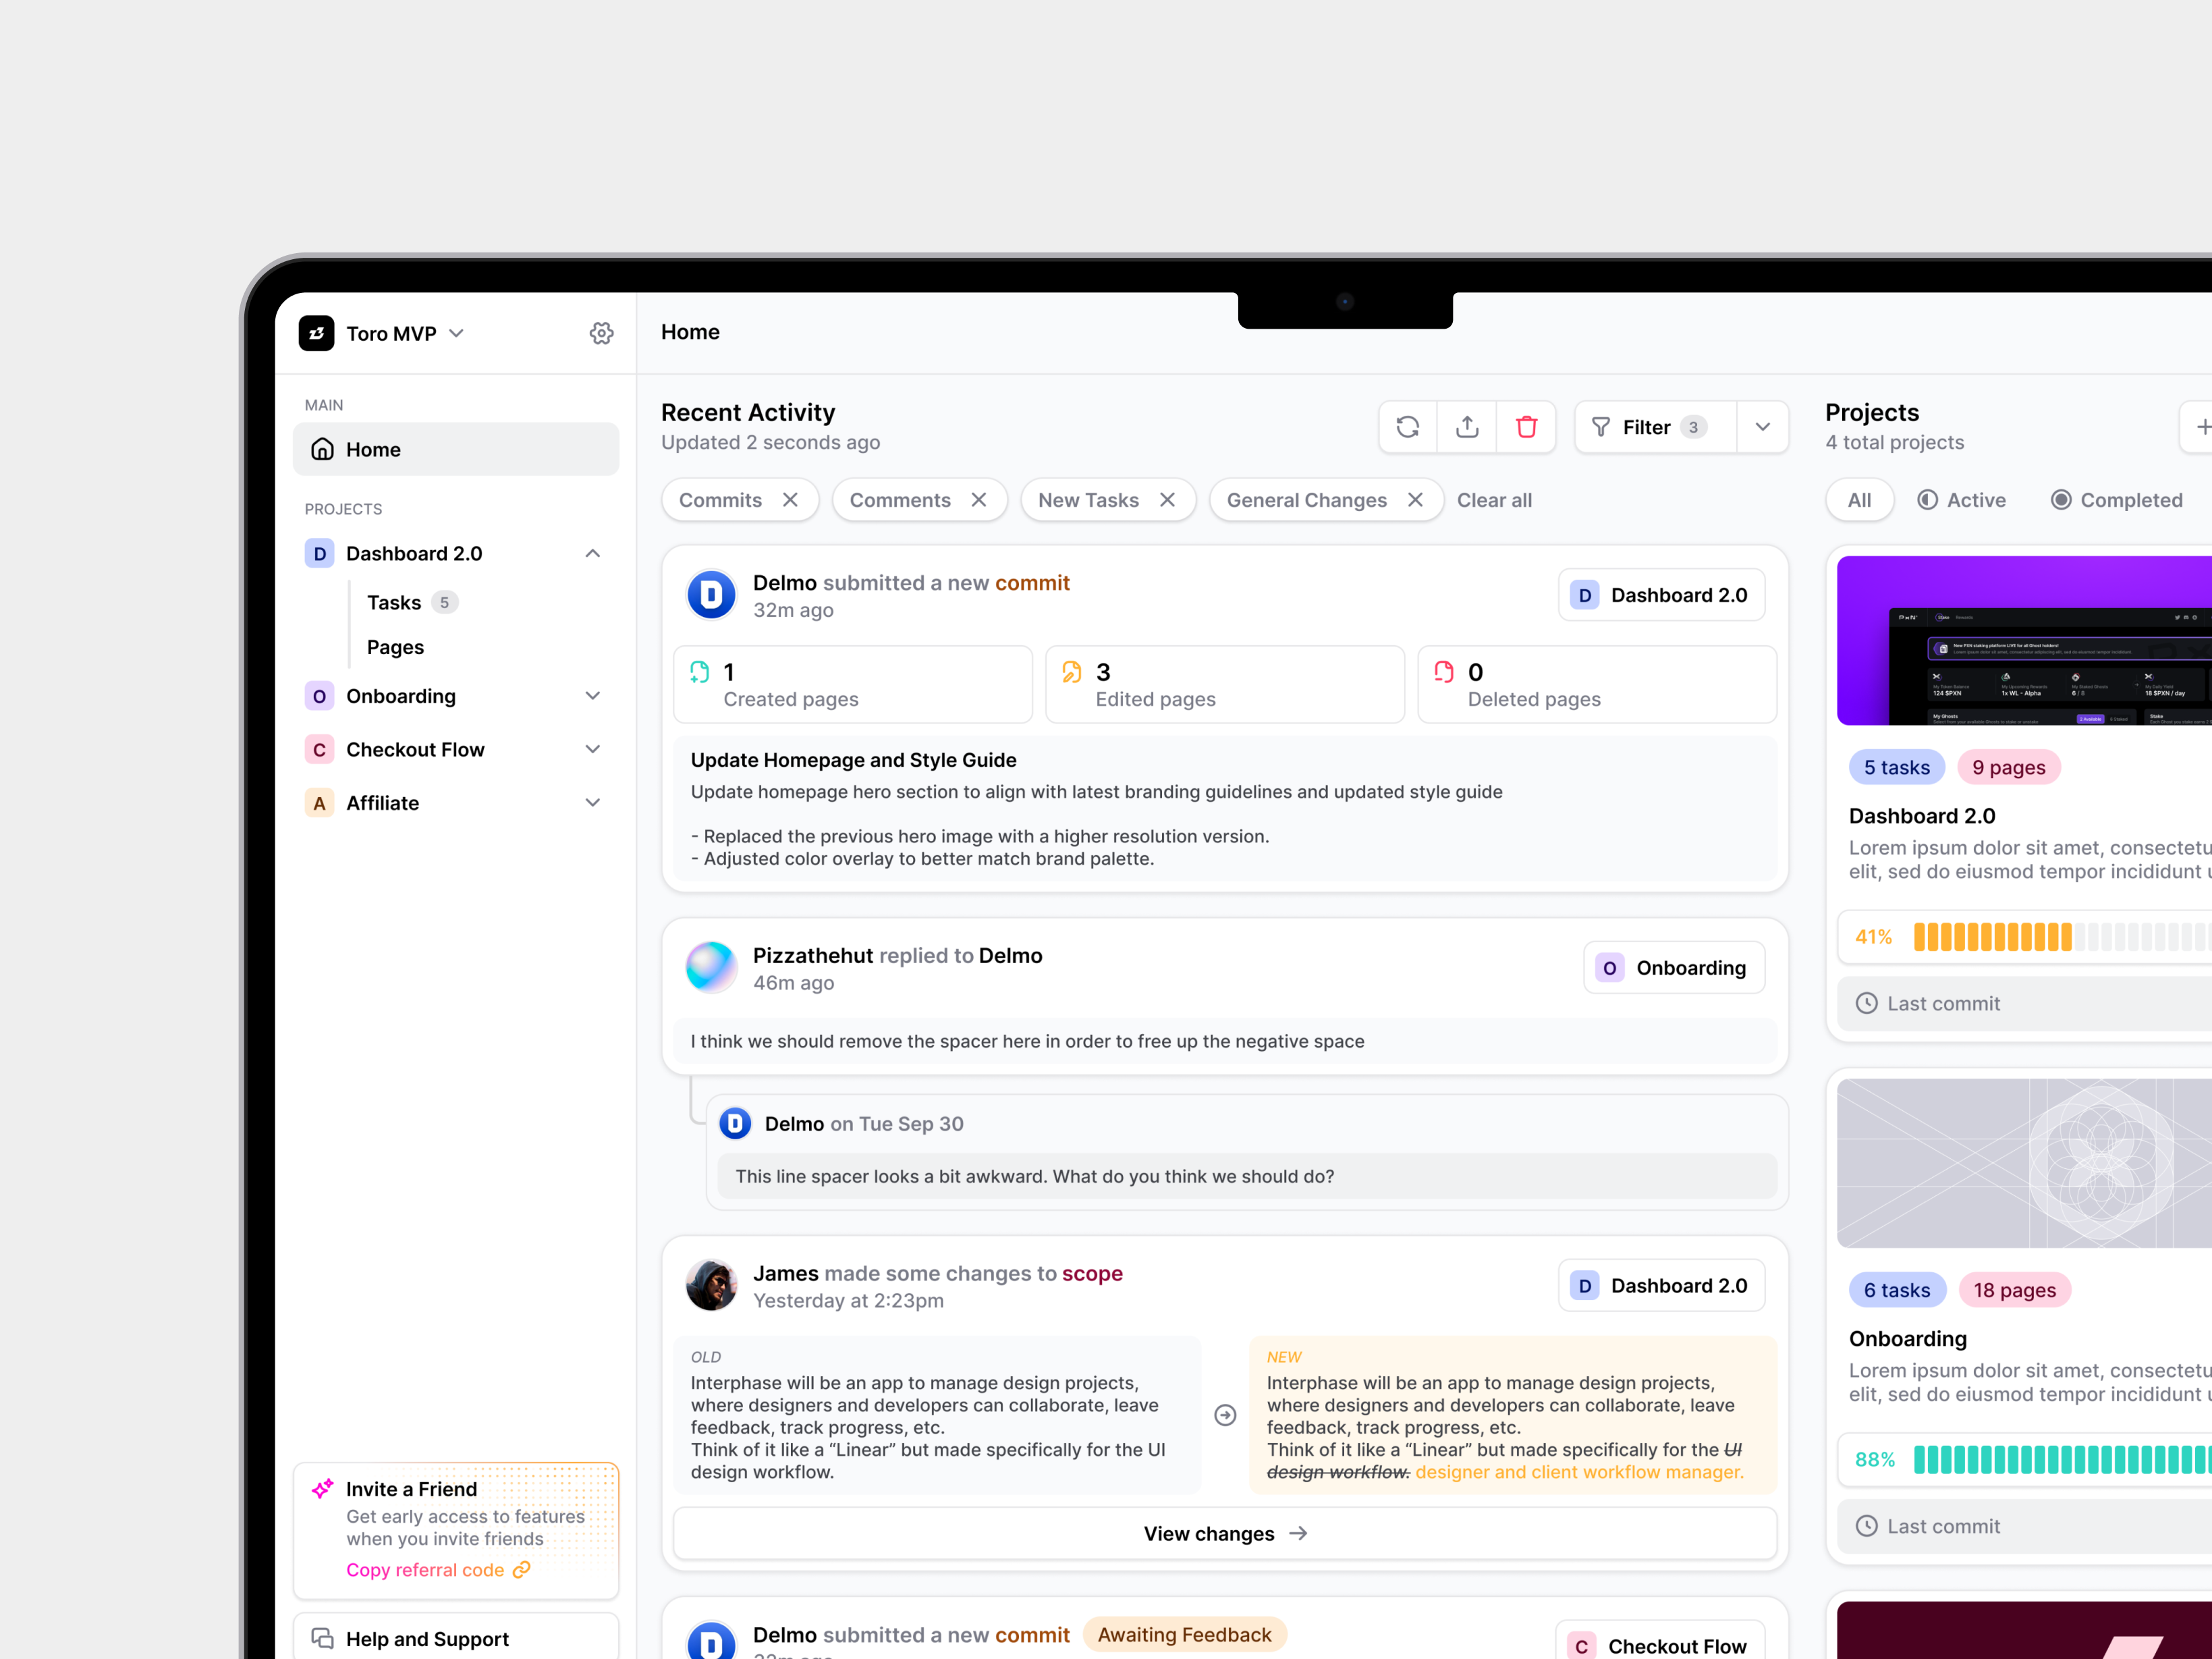Click the View changes button
Image resolution: width=2212 pixels, height=1659 pixels.
tap(1224, 1533)
